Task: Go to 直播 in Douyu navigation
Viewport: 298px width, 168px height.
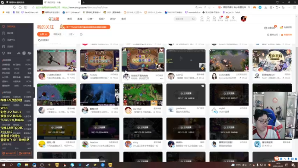Action: click(x=80, y=19)
